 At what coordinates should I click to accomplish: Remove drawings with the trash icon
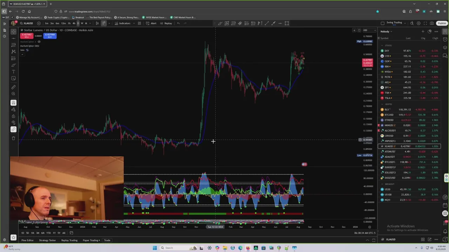13,138
